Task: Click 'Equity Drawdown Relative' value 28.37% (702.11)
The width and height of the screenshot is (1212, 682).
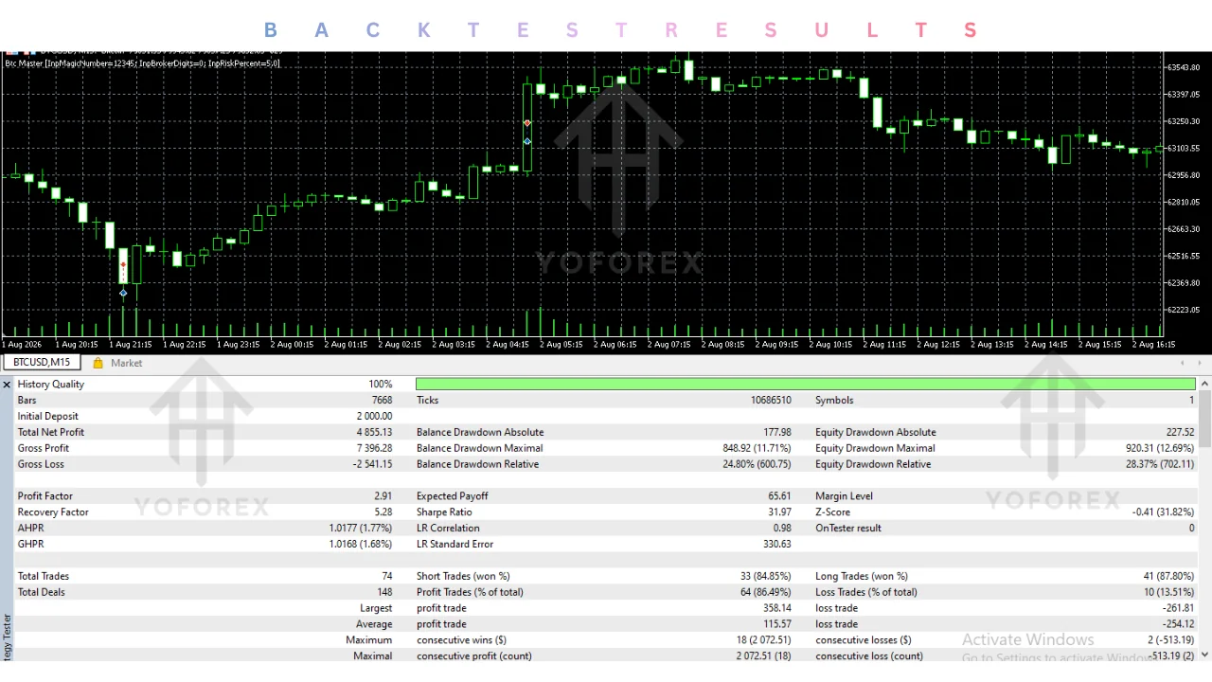Action: (1160, 464)
